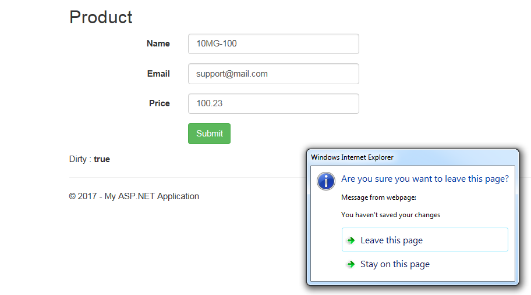This screenshot has height=295, width=531.
Task: Click the green arrow beside Stay on this page
Action: [x=351, y=264]
